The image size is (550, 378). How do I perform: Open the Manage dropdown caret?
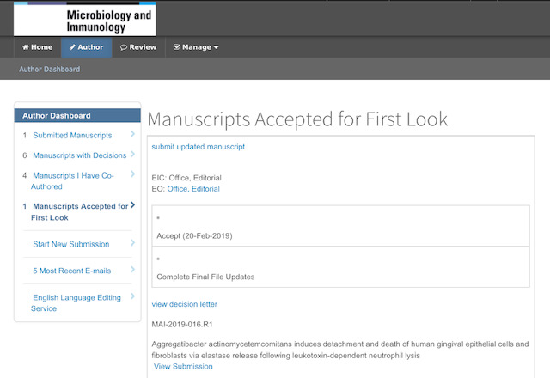click(216, 47)
